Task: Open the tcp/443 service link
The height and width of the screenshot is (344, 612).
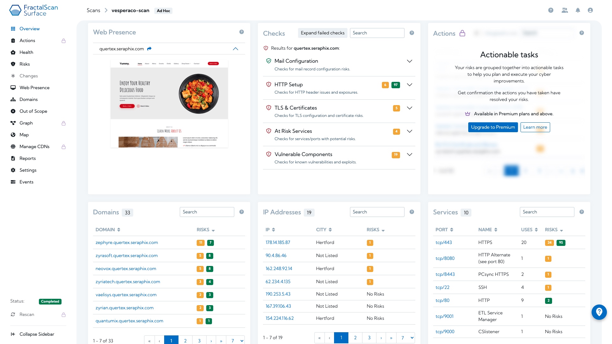Action: 444,242
